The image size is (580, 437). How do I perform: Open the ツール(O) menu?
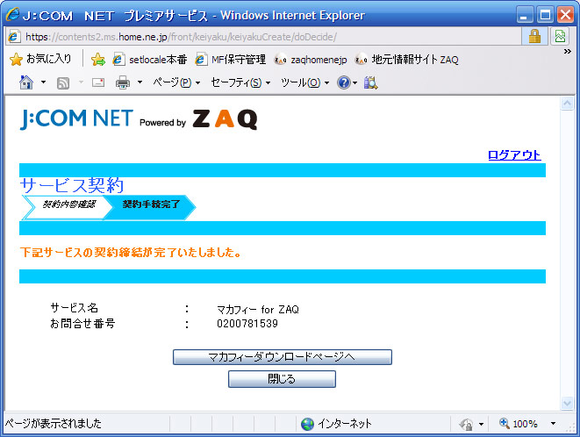304,82
